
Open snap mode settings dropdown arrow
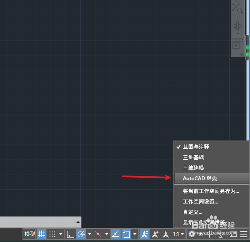[61, 234]
